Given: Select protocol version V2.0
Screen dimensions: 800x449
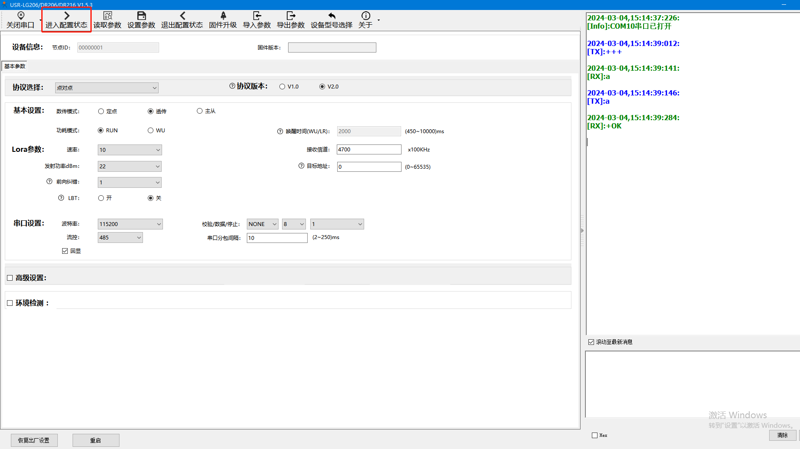Looking at the screenshot, I should [x=322, y=87].
